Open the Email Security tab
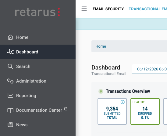The height and width of the screenshot is (136, 167). 108,9
